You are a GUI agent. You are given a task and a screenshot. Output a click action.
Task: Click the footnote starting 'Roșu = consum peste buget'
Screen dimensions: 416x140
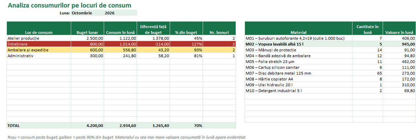(127, 137)
